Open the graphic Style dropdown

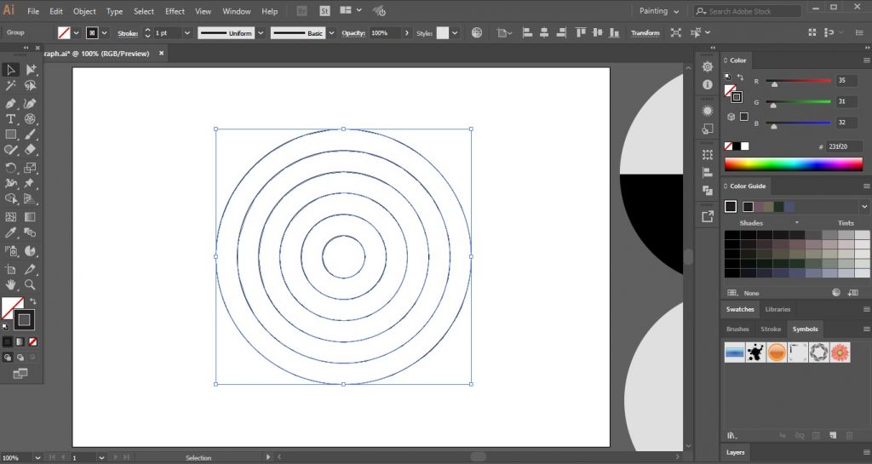coord(455,33)
